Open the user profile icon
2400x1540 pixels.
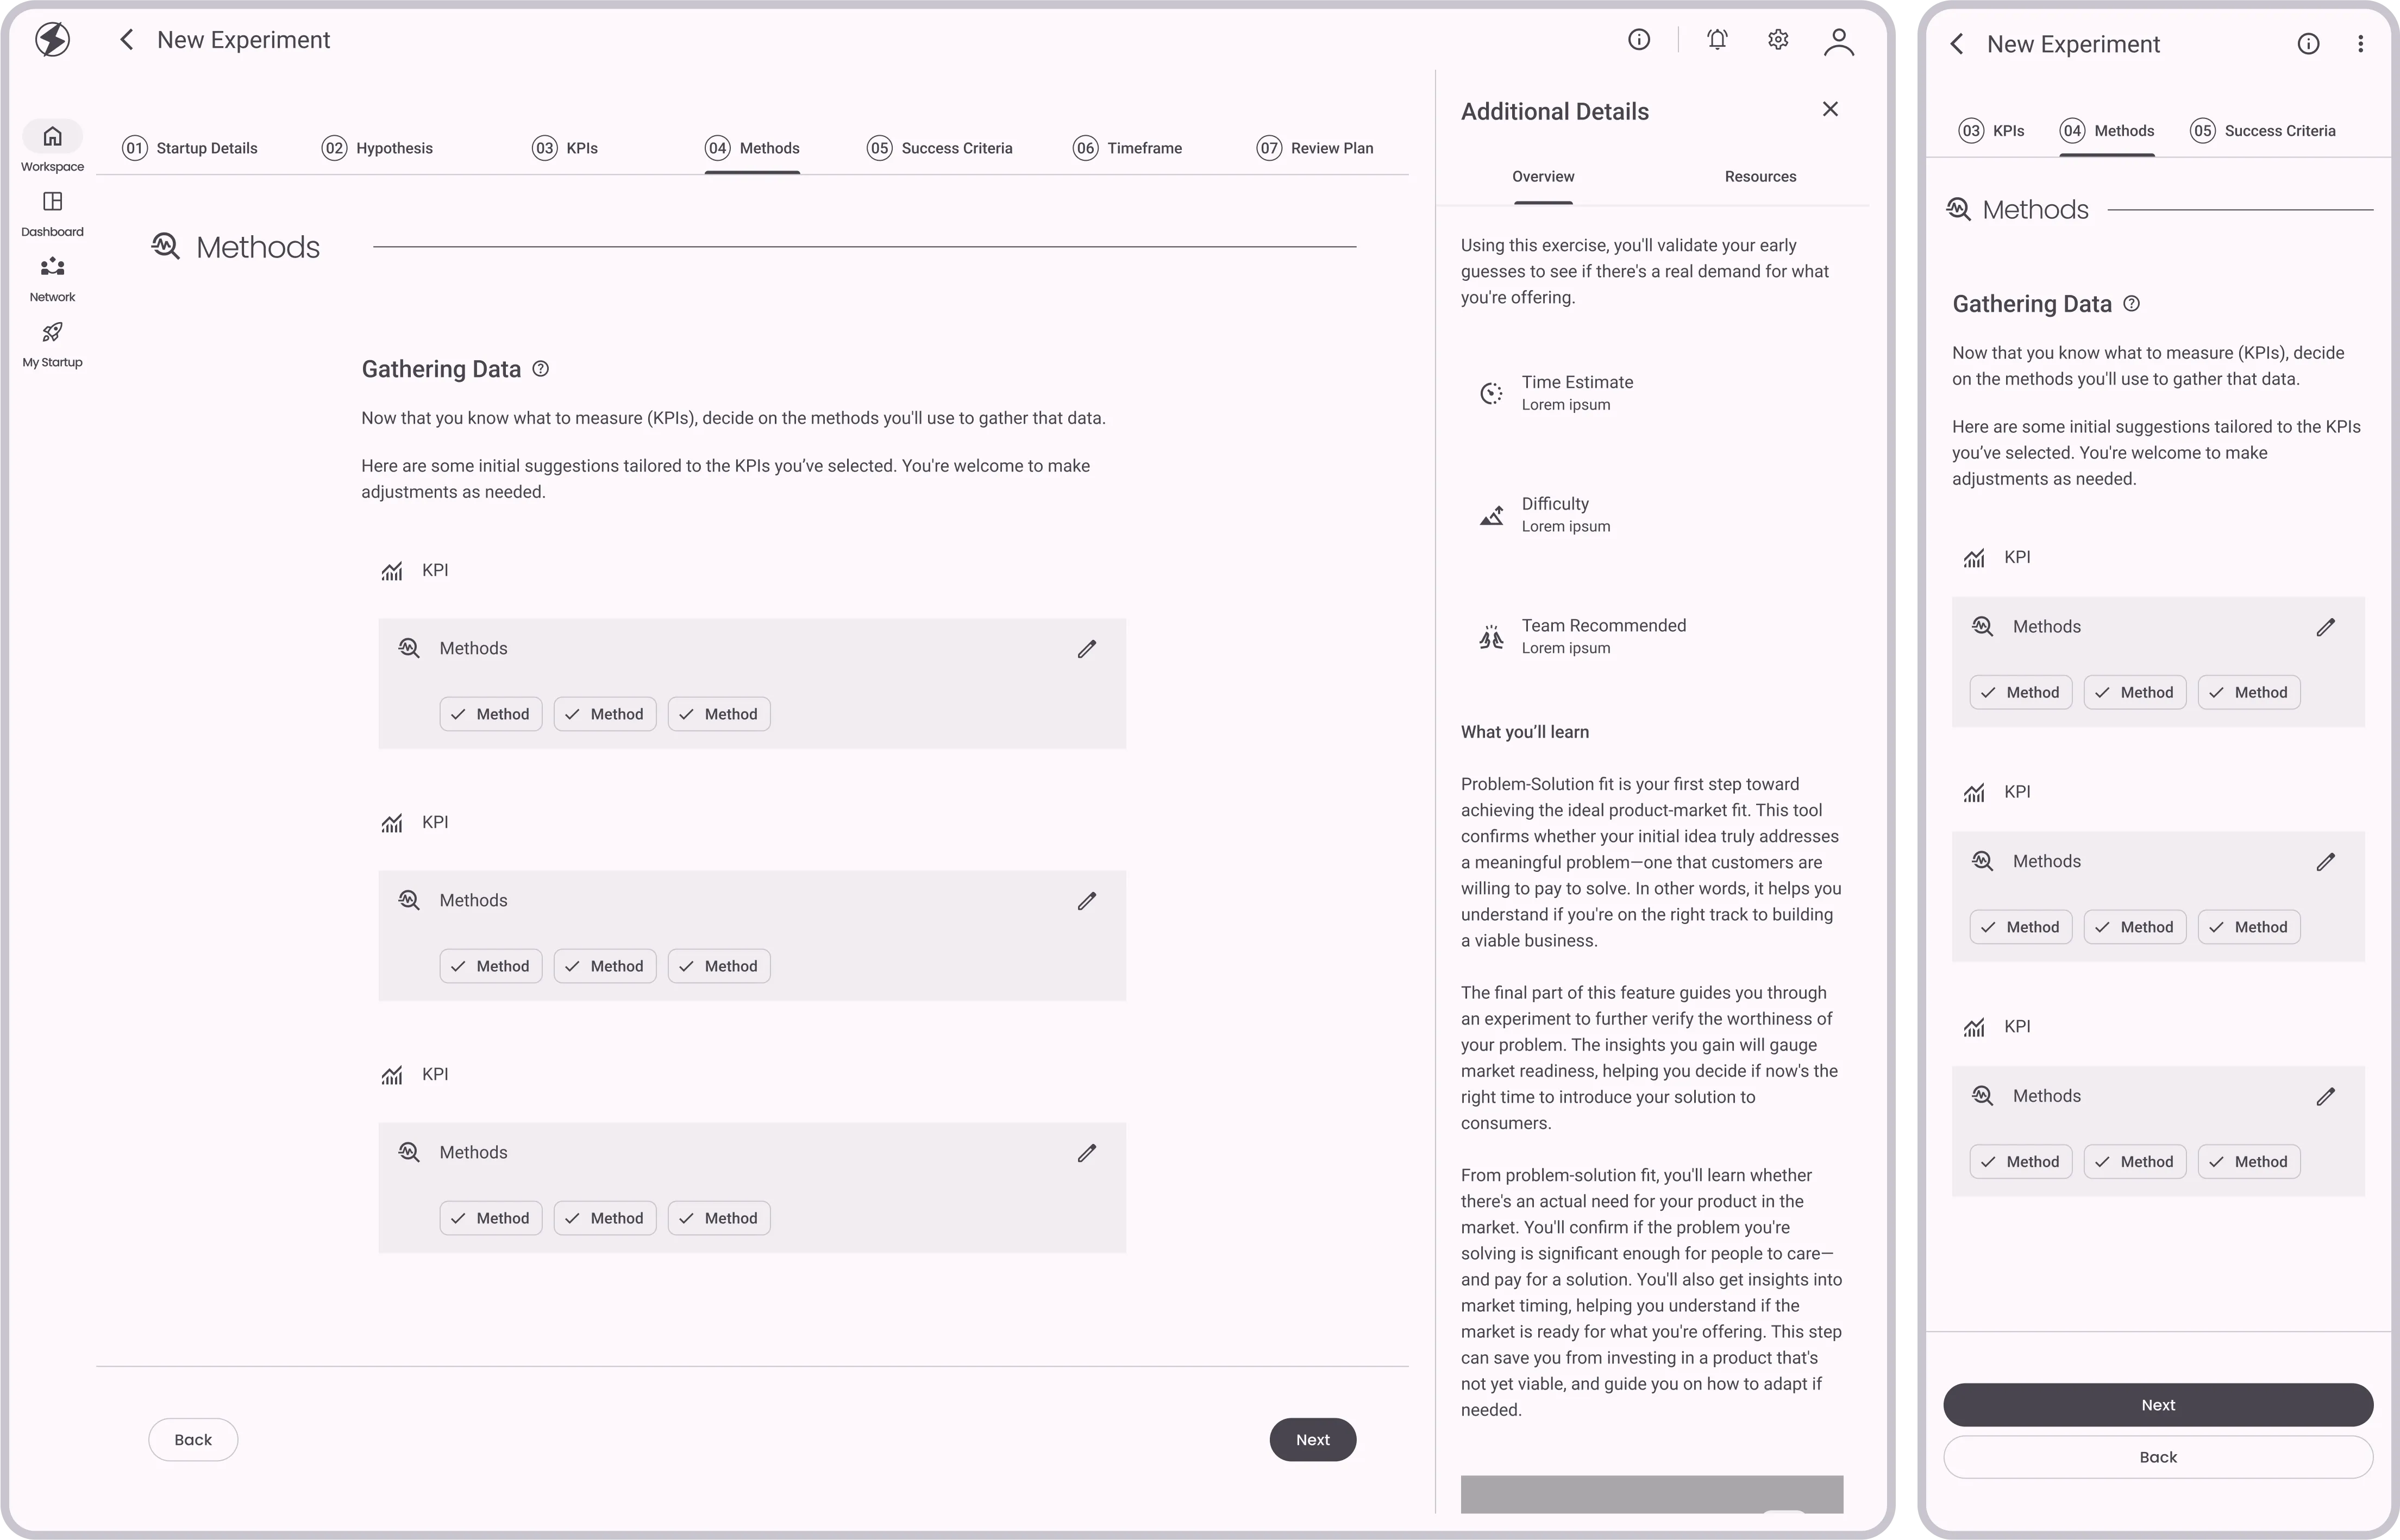[1839, 41]
